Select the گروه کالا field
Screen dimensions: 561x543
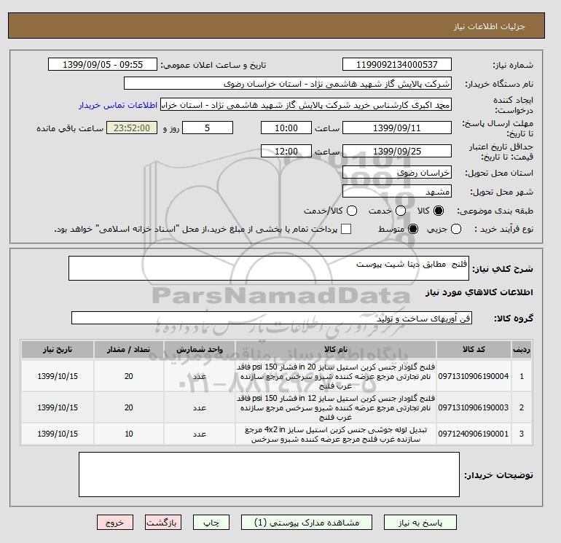tap(272, 318)
